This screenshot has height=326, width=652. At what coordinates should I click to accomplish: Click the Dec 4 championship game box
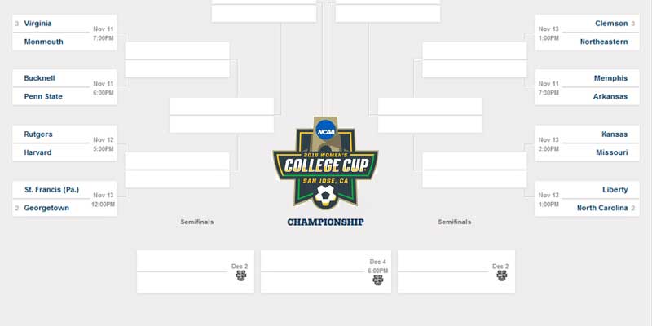click(325, 271)
